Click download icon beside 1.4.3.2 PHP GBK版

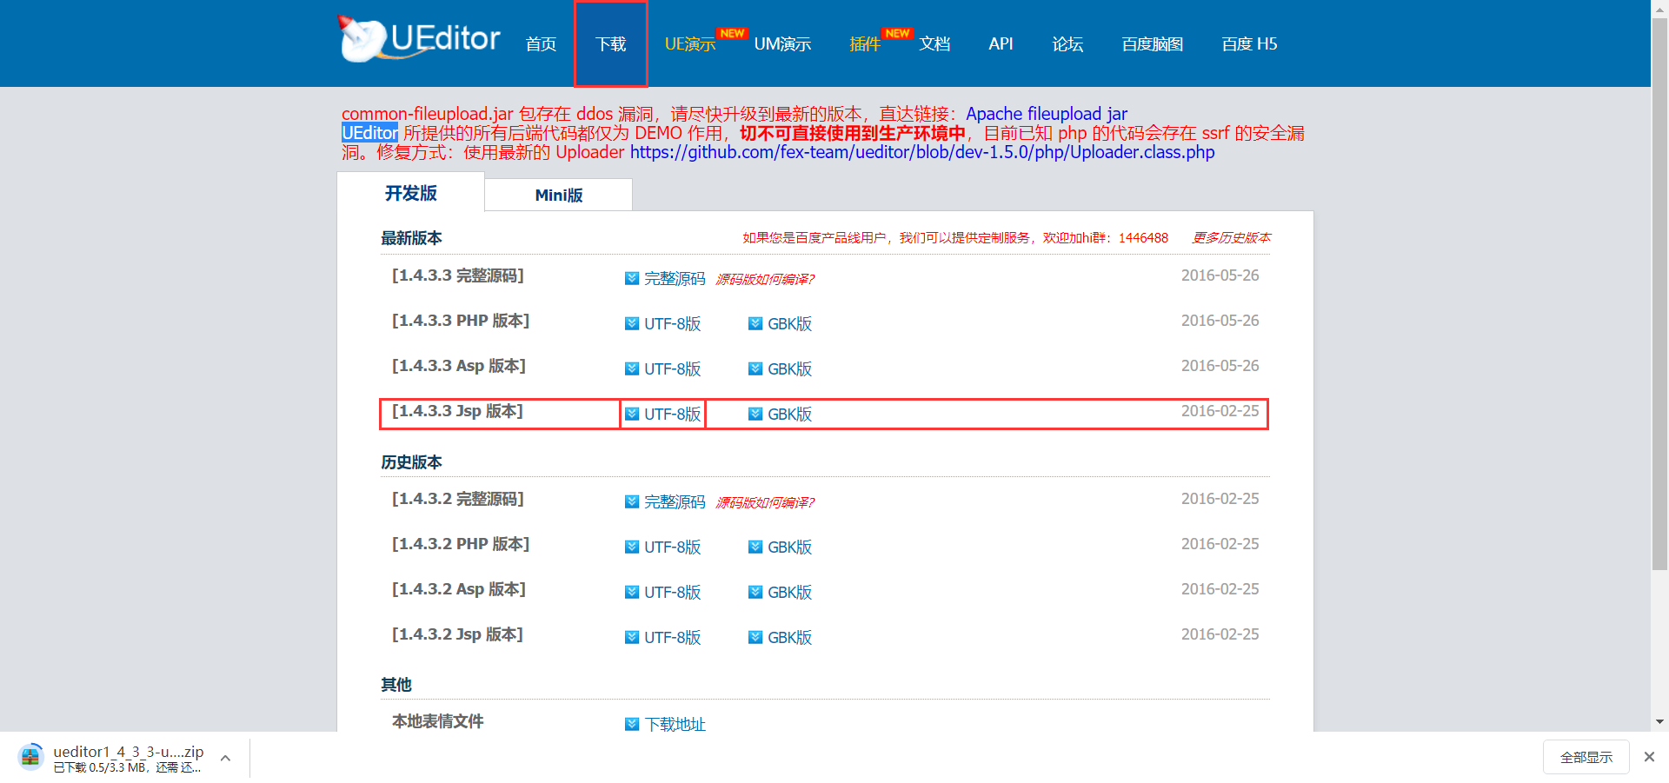tap(755, 547)
